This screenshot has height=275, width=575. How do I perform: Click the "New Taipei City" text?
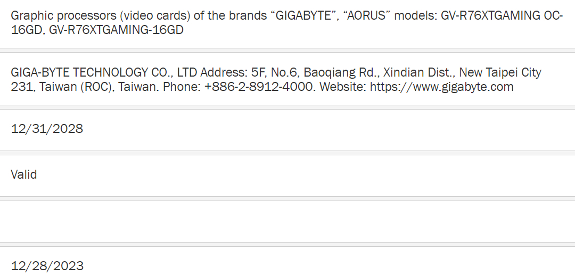click(x=500, y=72)
